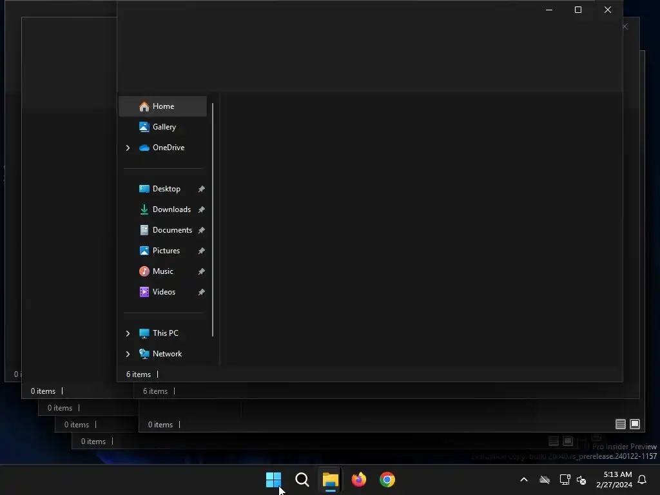Click the Gallery picture icon

[144, 127]
